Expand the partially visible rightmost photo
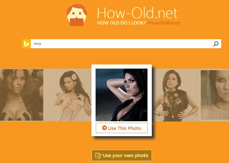This screenshot has height=163, width=229. (x=215, y=95)
